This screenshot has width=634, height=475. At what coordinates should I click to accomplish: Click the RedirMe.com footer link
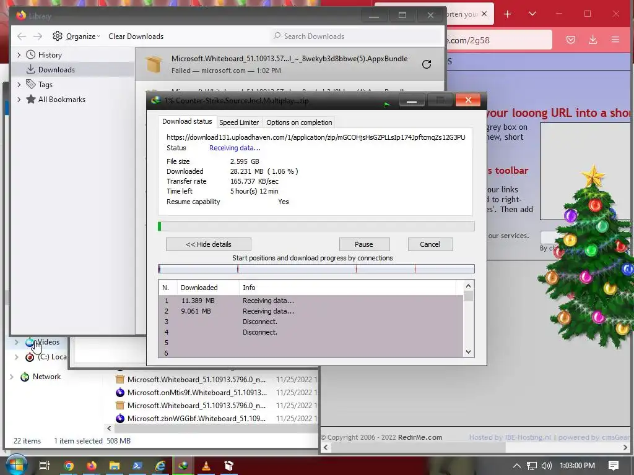(x=420, y=437)
